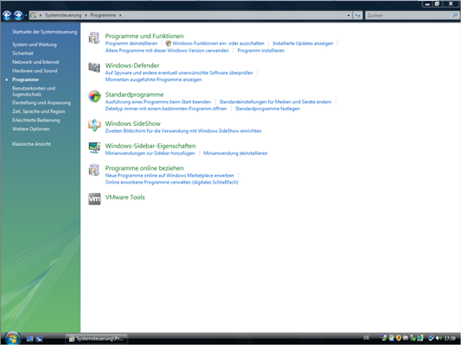The width and height of the screenshot is (461, 345).
Task: Click Auf Spyware und andere Software überprüfen link
Action: [179, 72]
